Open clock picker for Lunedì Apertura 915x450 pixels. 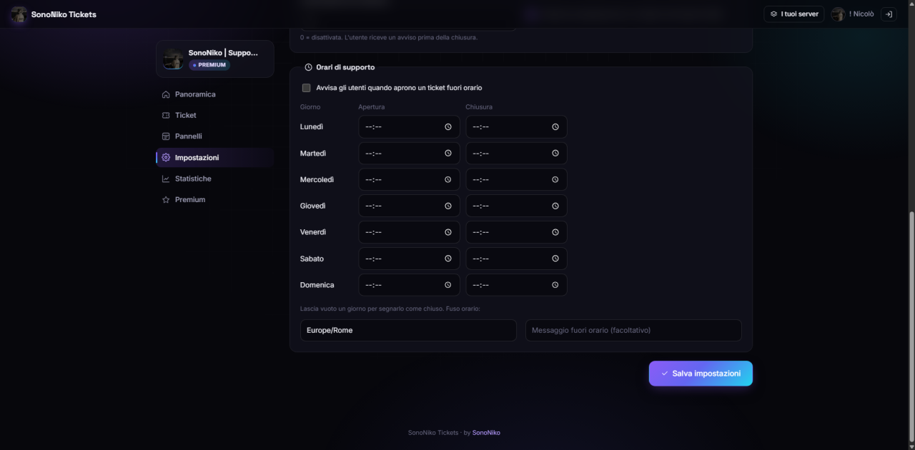pos(448,126)
